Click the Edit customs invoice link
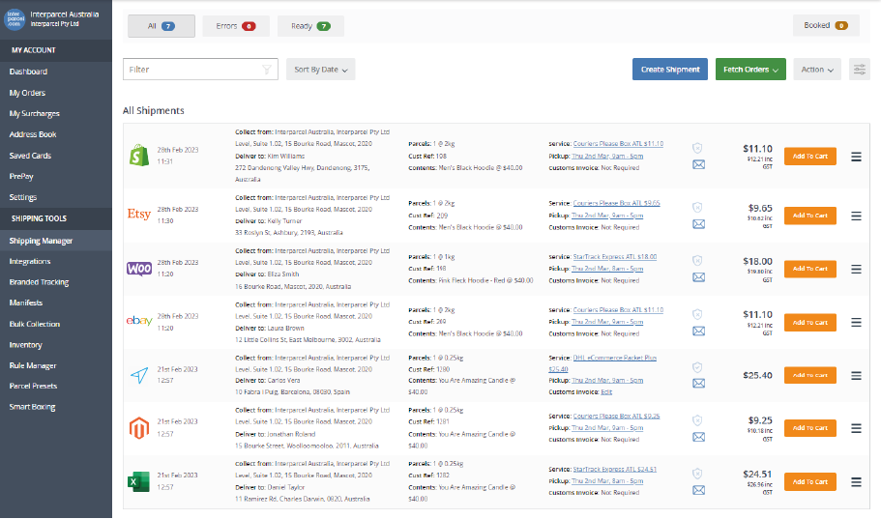The image size is (881, 519). tap(606, 391)
